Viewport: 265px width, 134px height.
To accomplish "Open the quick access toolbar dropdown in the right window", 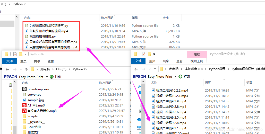I will click(154, 54).
